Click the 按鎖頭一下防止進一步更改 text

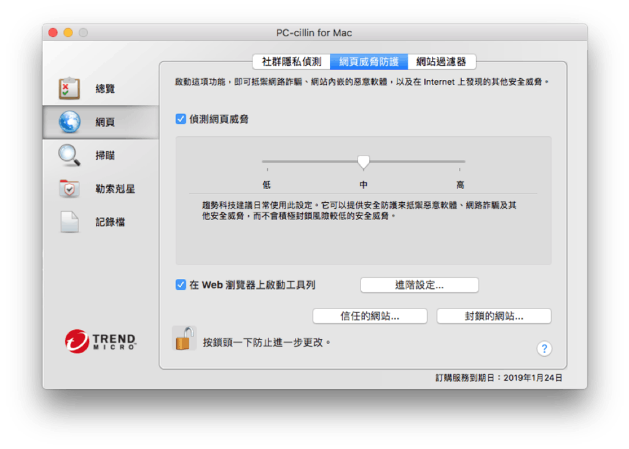click(x=267, y=342)
